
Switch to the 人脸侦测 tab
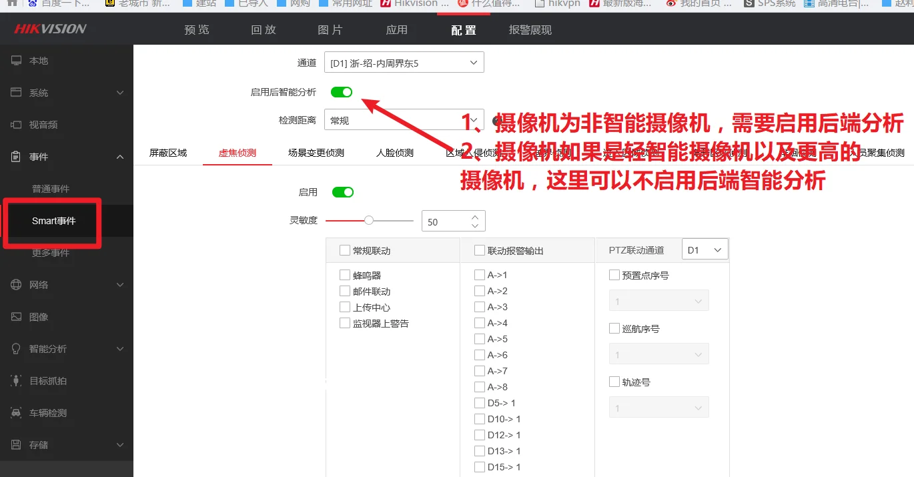click(x=395, y=153)
